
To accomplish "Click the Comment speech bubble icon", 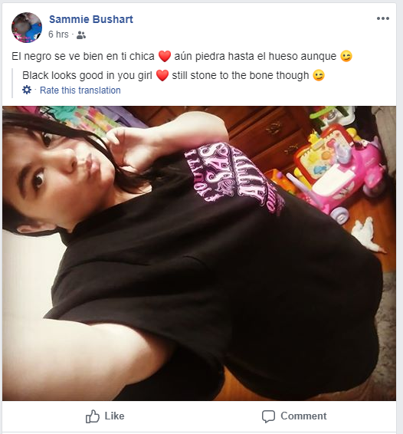I will pos(268,416).
